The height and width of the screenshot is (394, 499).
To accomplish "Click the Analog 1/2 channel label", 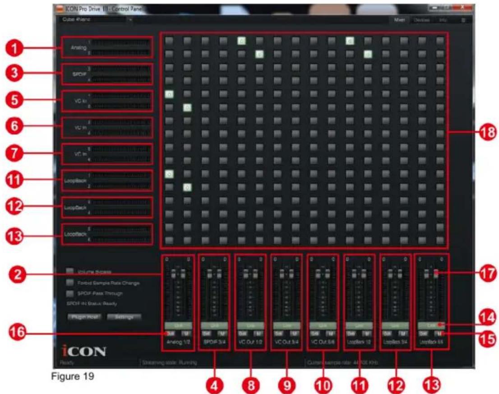I will (x=179, y=342).
